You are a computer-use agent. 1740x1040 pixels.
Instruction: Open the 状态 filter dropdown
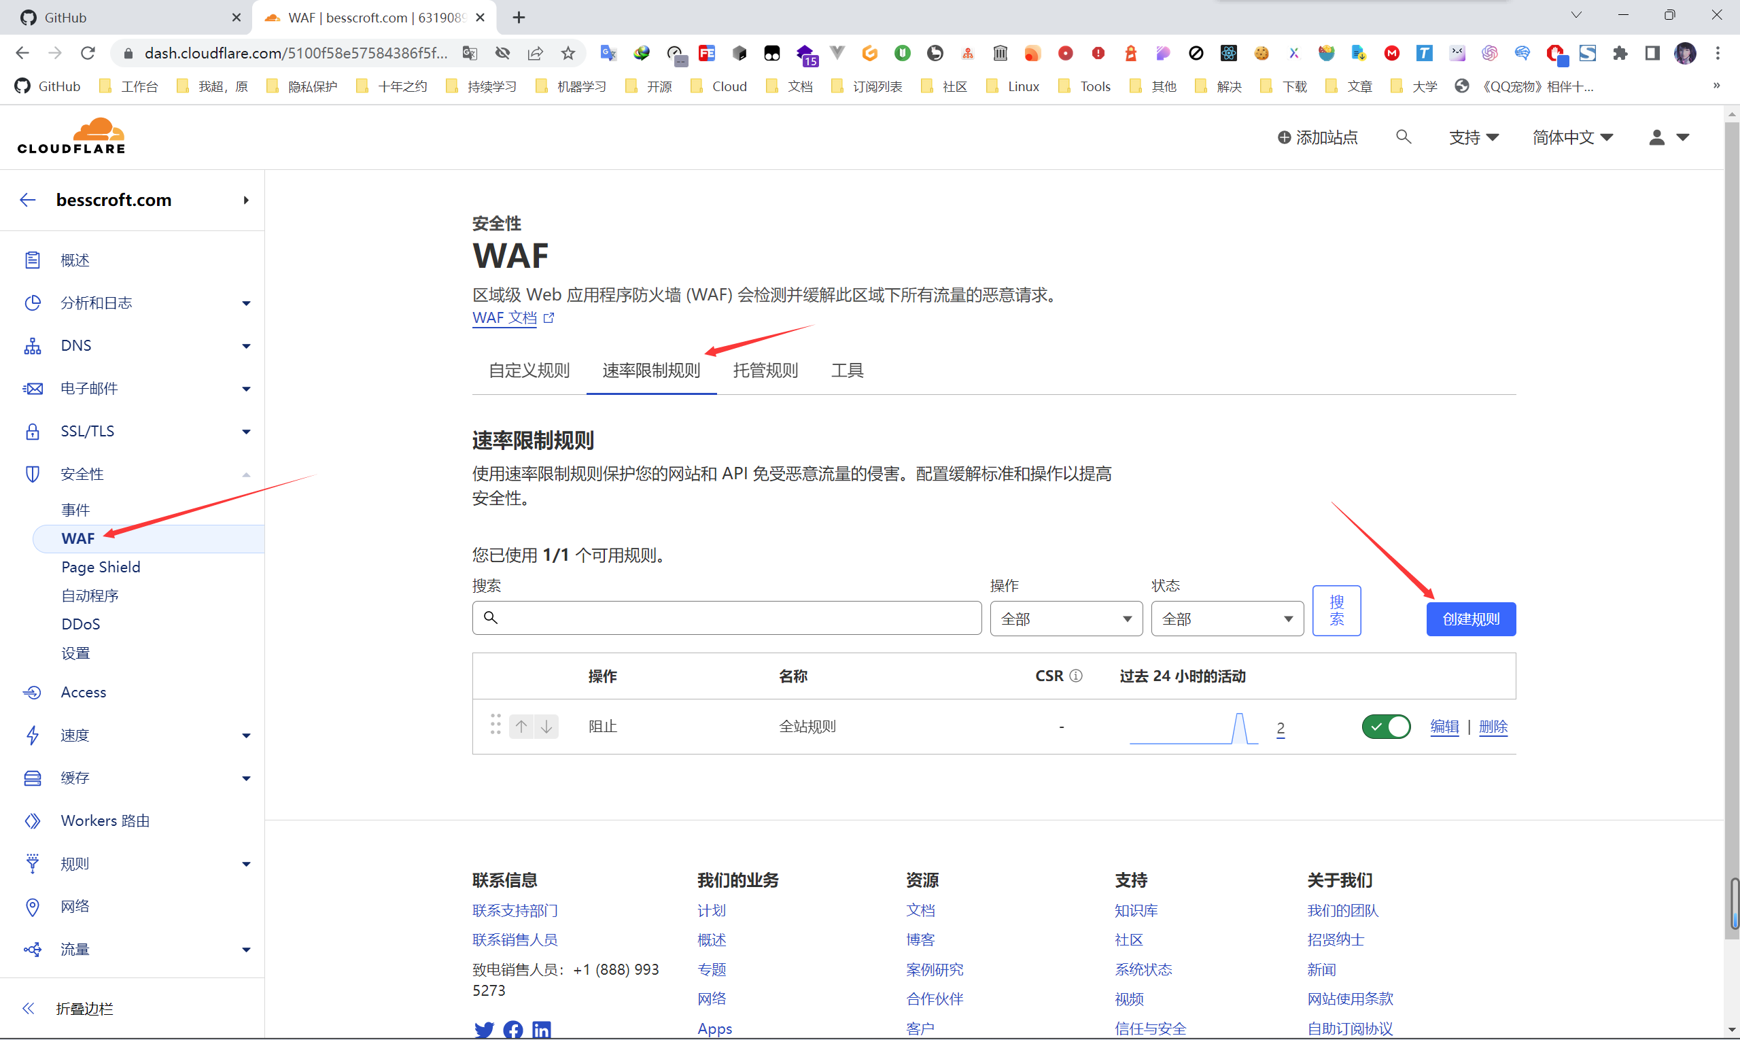click(1227, 619)
